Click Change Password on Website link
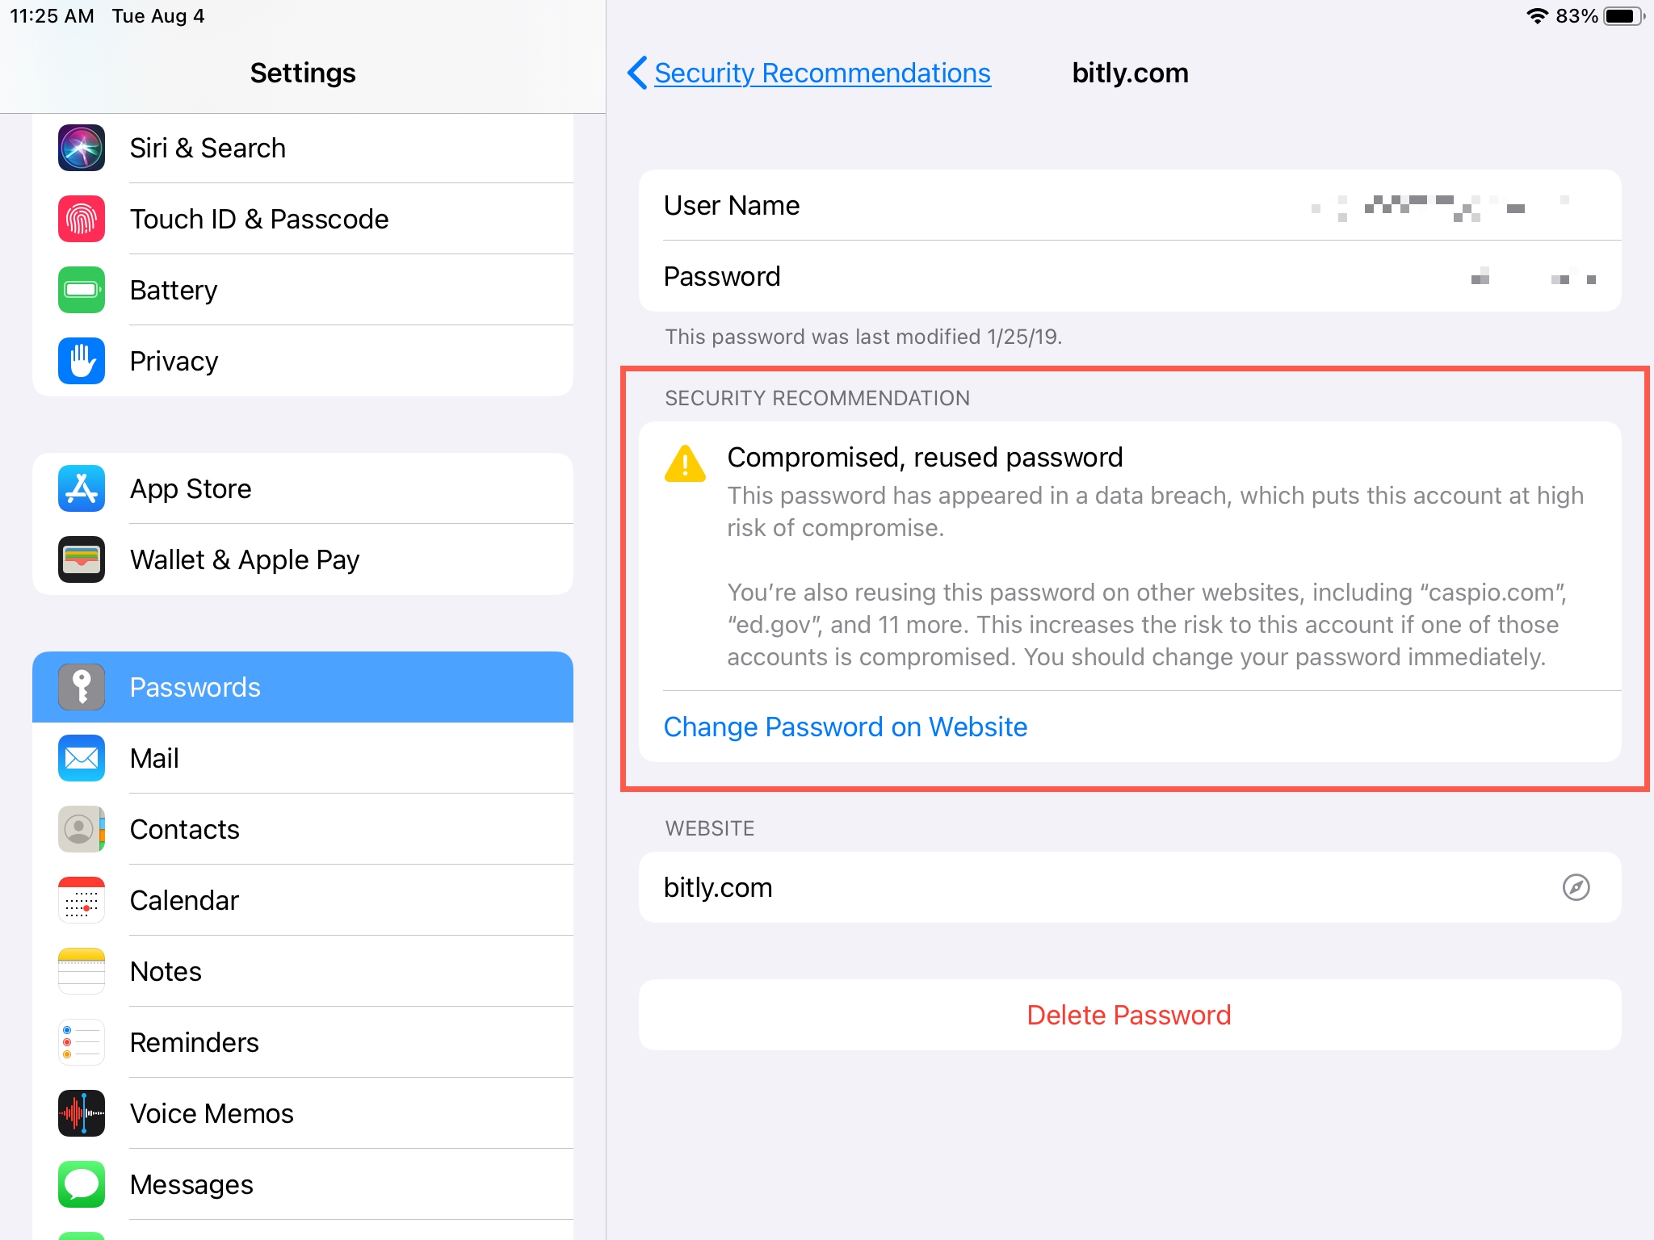 846,727
